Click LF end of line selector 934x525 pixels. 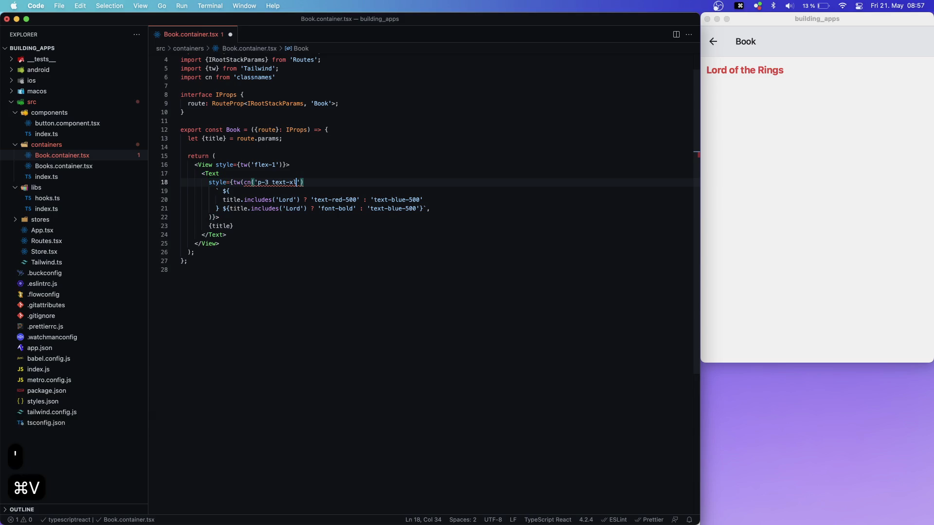pos(513,520)
